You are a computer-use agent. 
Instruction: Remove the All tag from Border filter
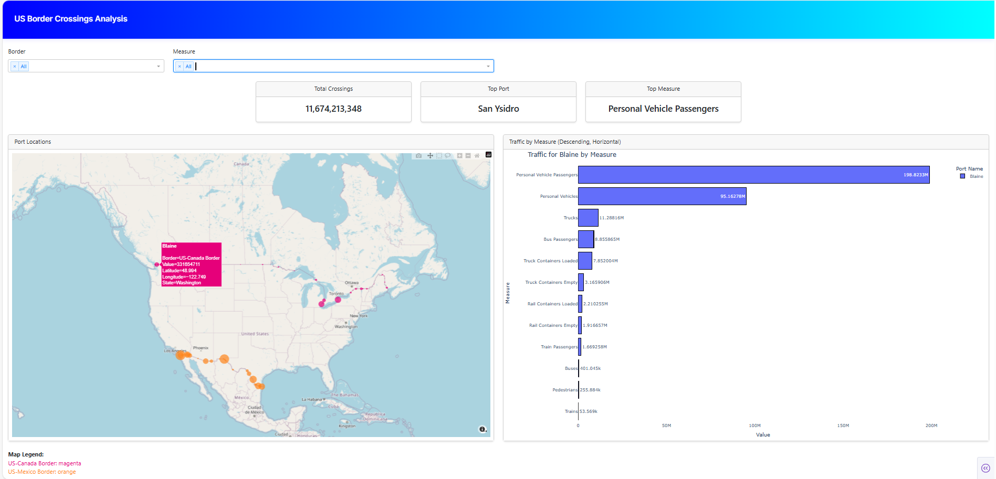click(15, 67)
